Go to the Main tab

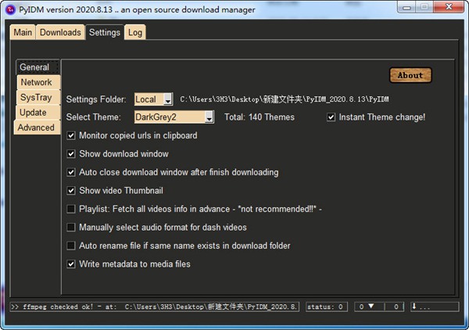pyautogui.click(x=23, y=32)
